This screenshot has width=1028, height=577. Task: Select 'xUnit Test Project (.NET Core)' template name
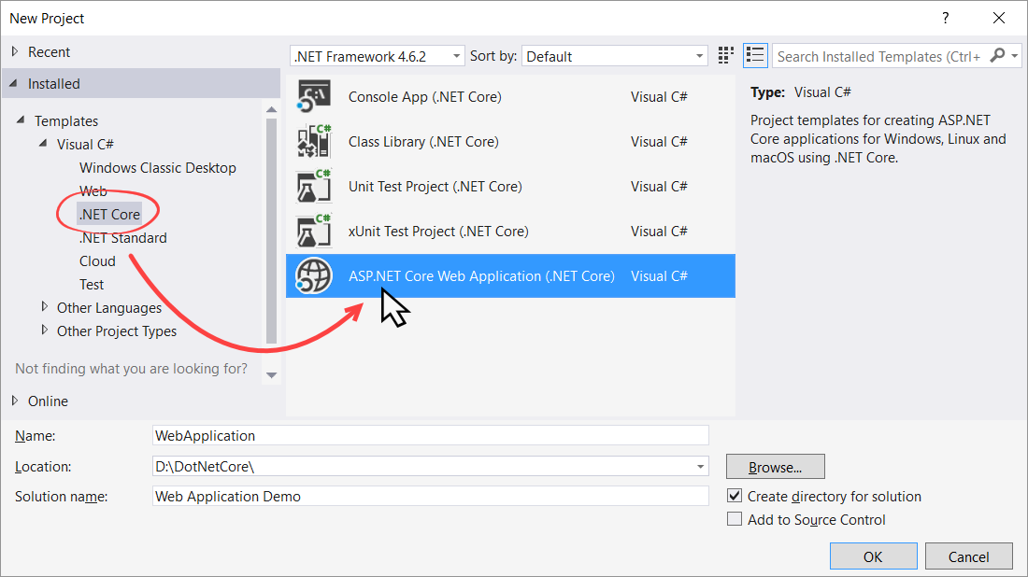(x=438, y=232)
